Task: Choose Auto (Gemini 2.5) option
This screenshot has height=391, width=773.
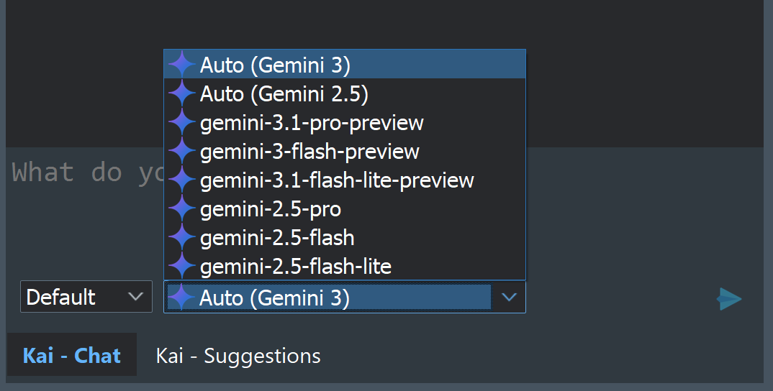Action: point(345,93)
